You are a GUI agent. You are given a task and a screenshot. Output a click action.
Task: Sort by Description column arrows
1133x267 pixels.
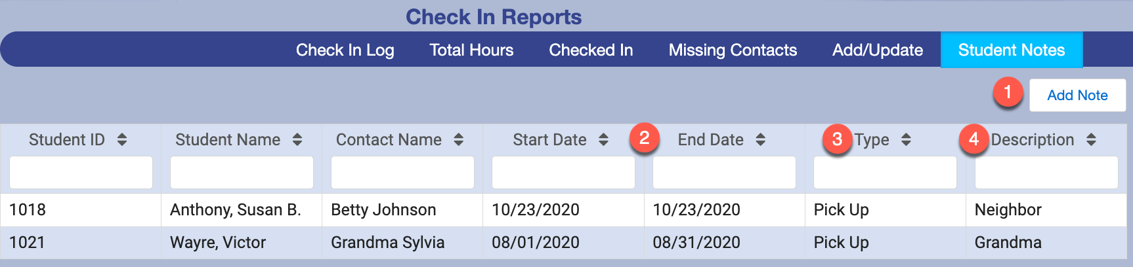(x=1091, y=139)
